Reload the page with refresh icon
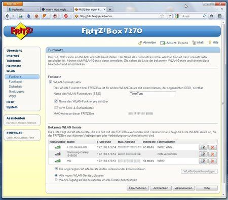This screenshot has height=200, width=228. pos(170,16)
